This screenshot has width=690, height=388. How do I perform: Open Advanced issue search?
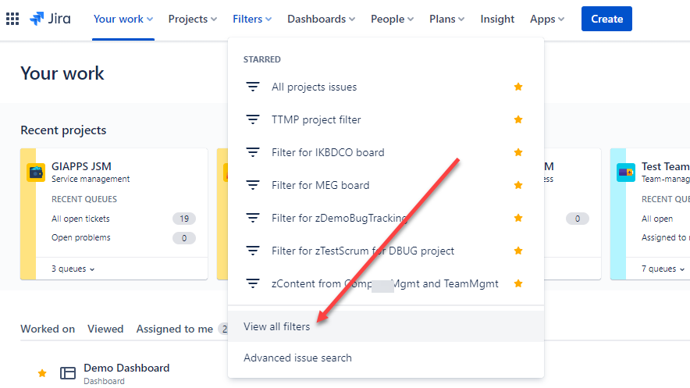[297, 358]
